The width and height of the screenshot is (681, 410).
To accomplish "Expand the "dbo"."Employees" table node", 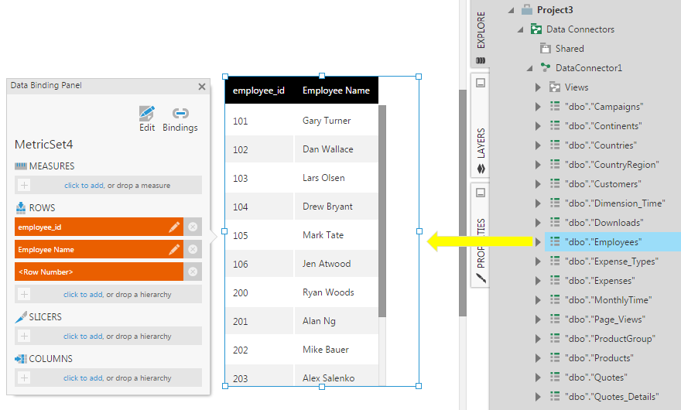I will 538,242.
